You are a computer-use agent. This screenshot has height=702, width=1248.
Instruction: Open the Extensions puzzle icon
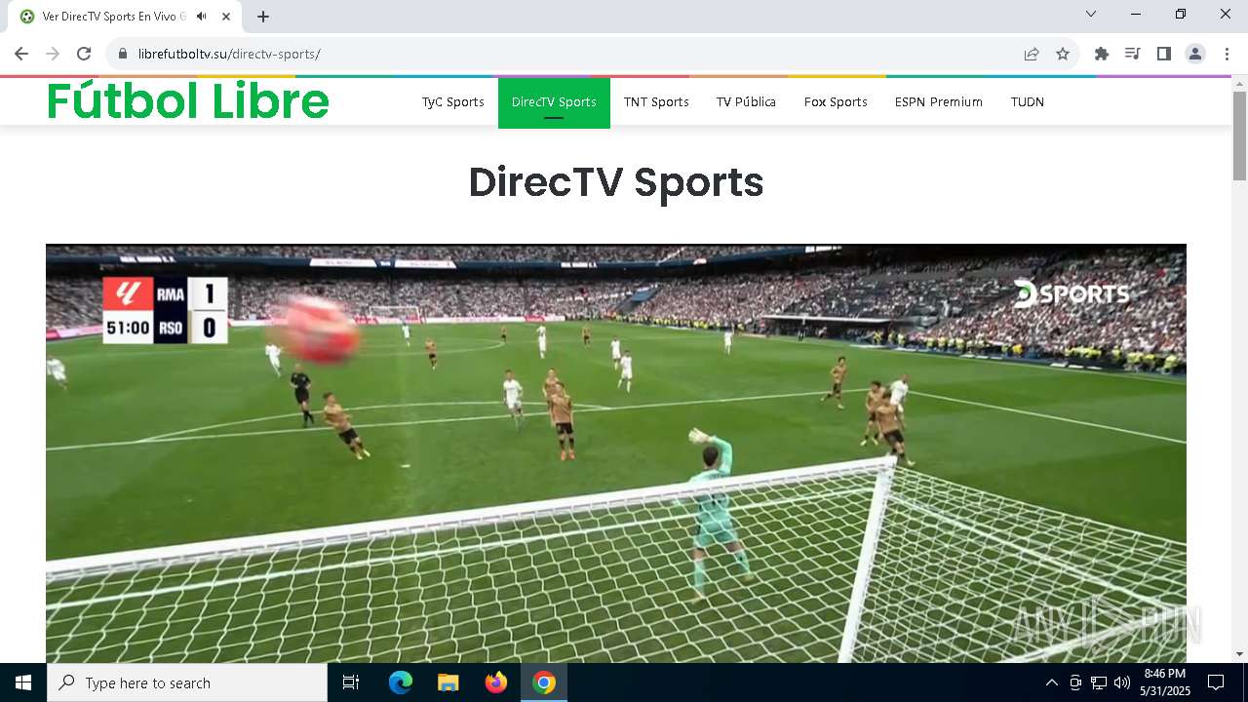[x=1102, y=54]
